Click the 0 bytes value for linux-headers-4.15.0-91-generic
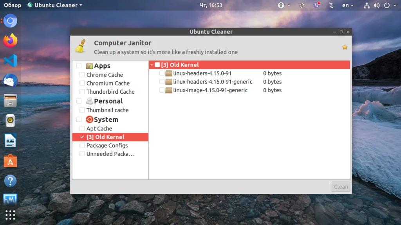 pos(273,82)
